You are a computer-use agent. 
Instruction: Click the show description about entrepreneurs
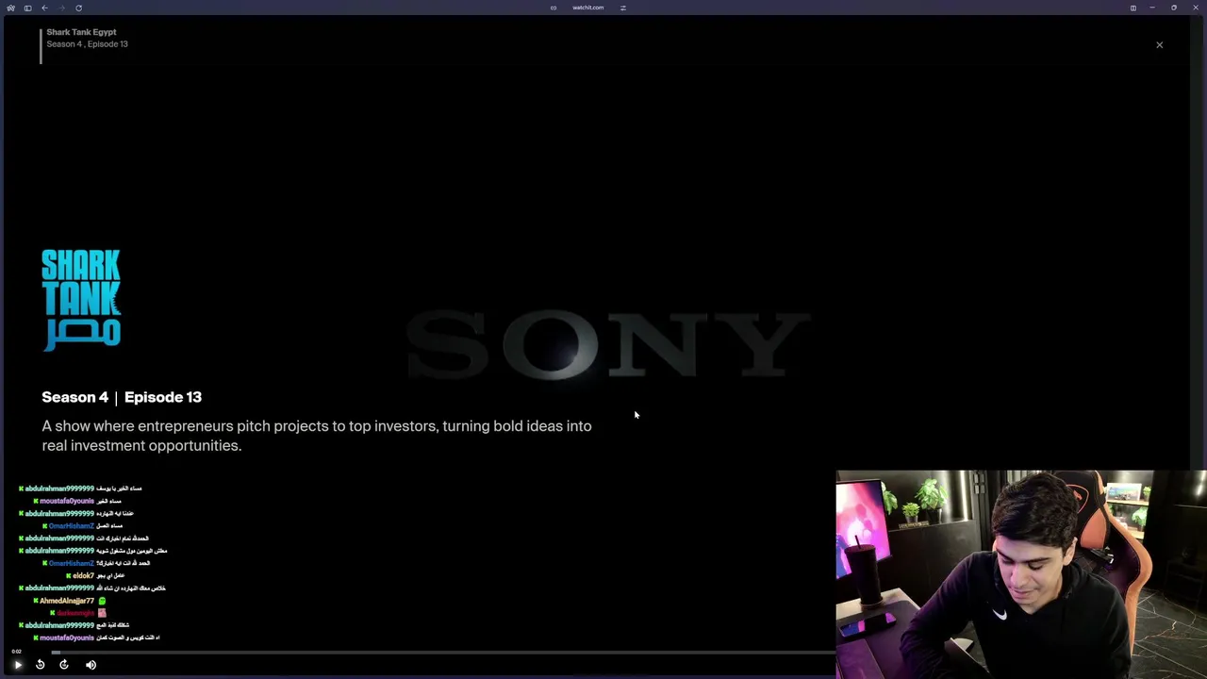[317, 436]
